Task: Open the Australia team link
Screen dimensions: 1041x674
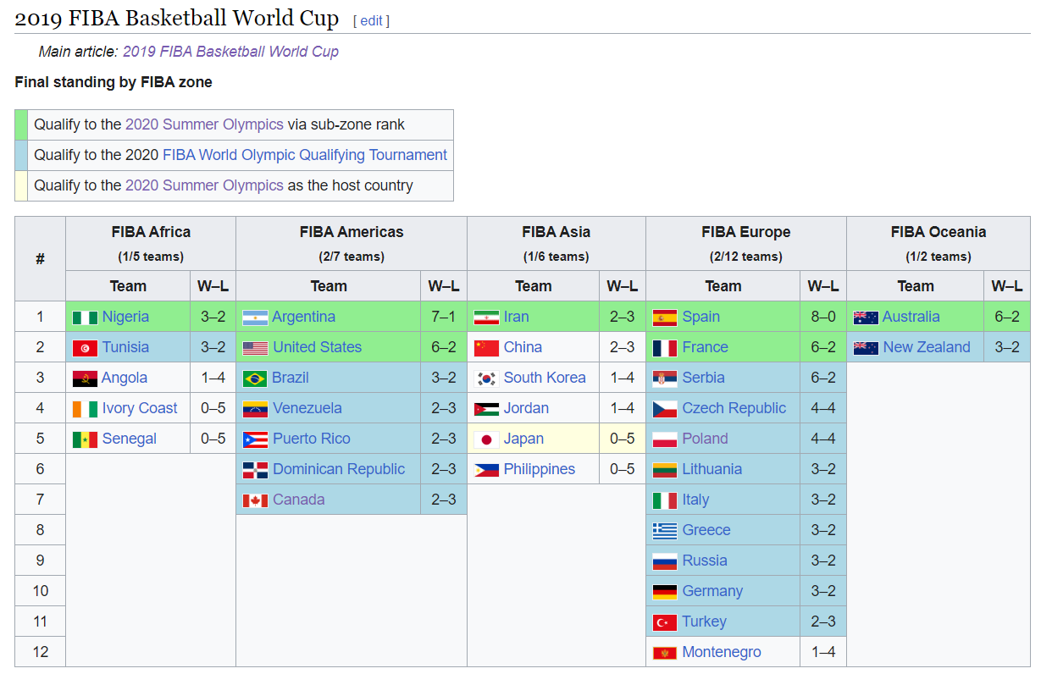Action: coord(911,317)
